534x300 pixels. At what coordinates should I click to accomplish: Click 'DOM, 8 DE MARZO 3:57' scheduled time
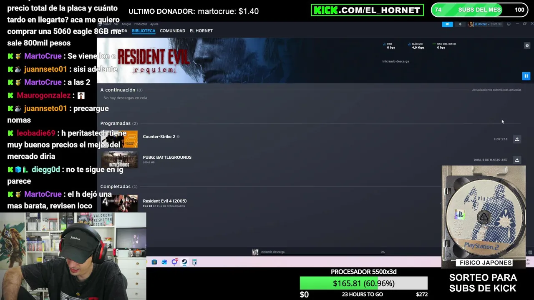click(491, 160)
